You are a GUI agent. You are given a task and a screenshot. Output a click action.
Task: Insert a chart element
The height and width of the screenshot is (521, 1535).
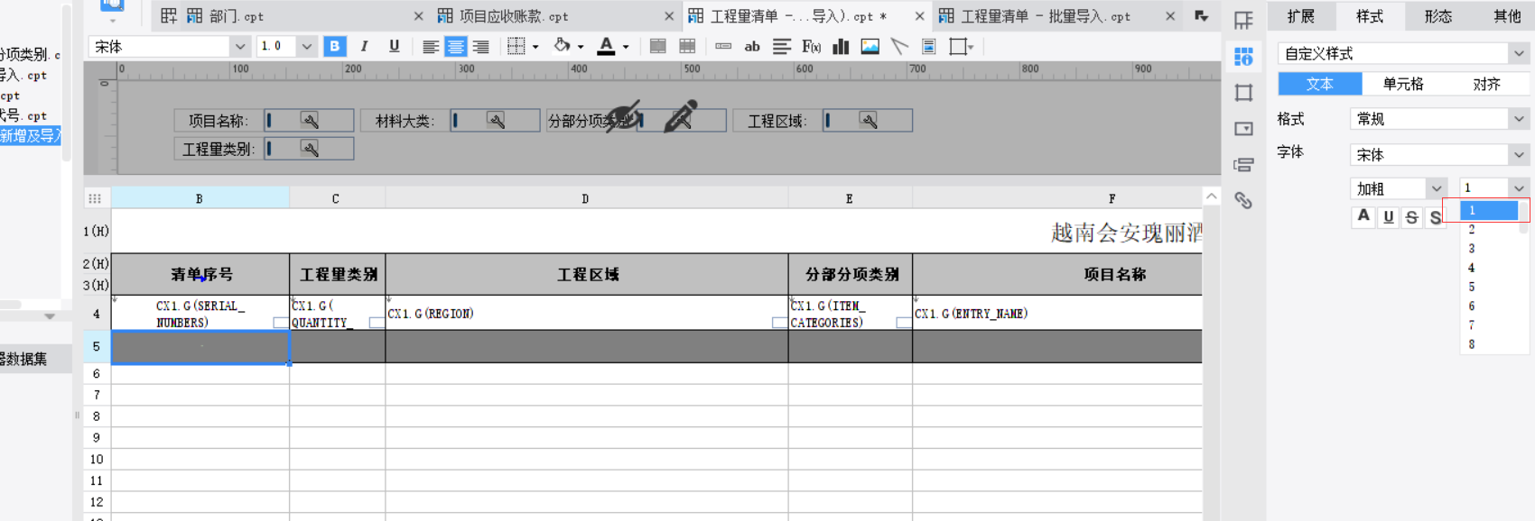pos(841,46)
